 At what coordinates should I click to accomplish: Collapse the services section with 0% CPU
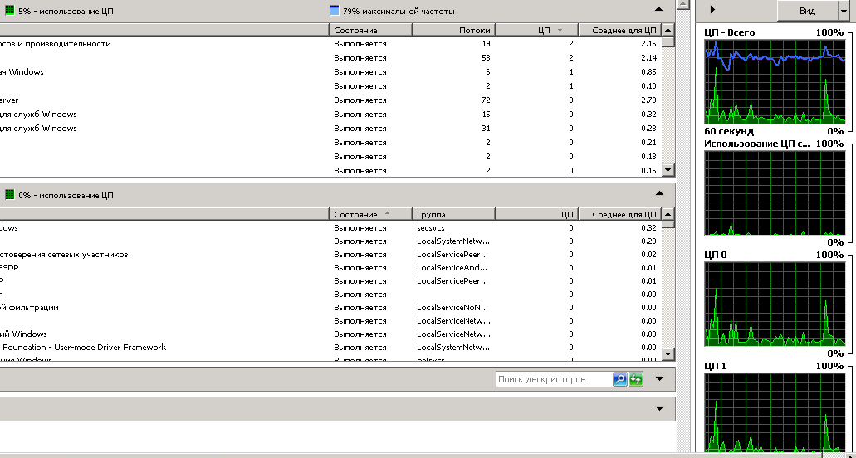[659, 194]
